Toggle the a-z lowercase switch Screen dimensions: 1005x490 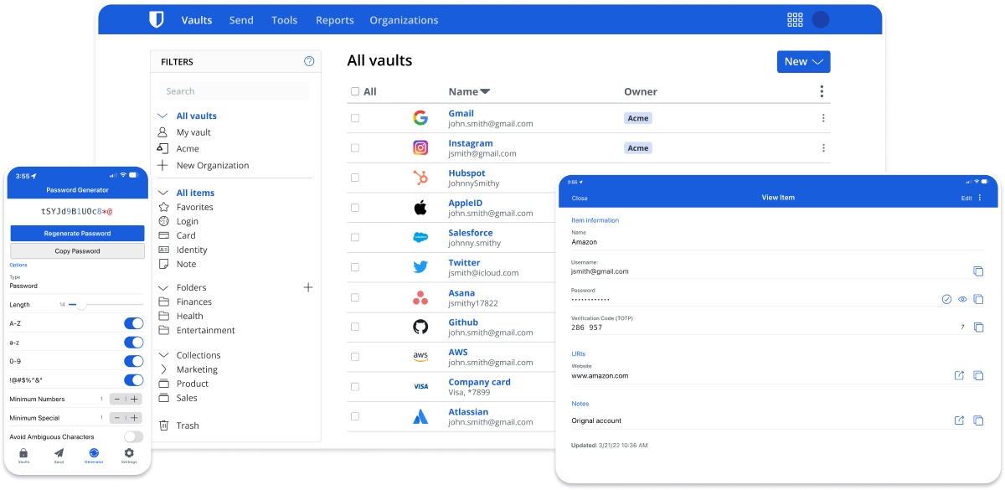[133, 342]
